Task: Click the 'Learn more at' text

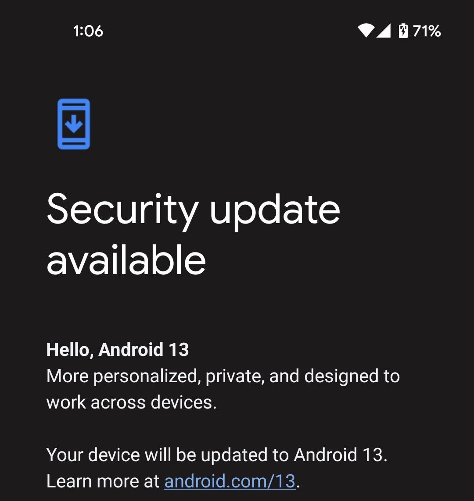Action: (103, 481)
